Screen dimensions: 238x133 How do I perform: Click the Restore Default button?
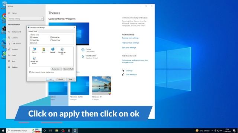point(68,69)
